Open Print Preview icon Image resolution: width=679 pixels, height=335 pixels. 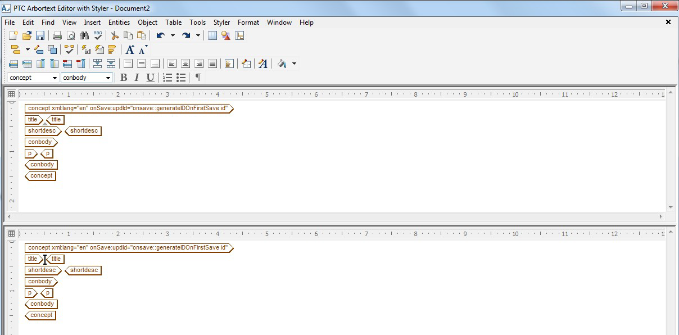71,35
